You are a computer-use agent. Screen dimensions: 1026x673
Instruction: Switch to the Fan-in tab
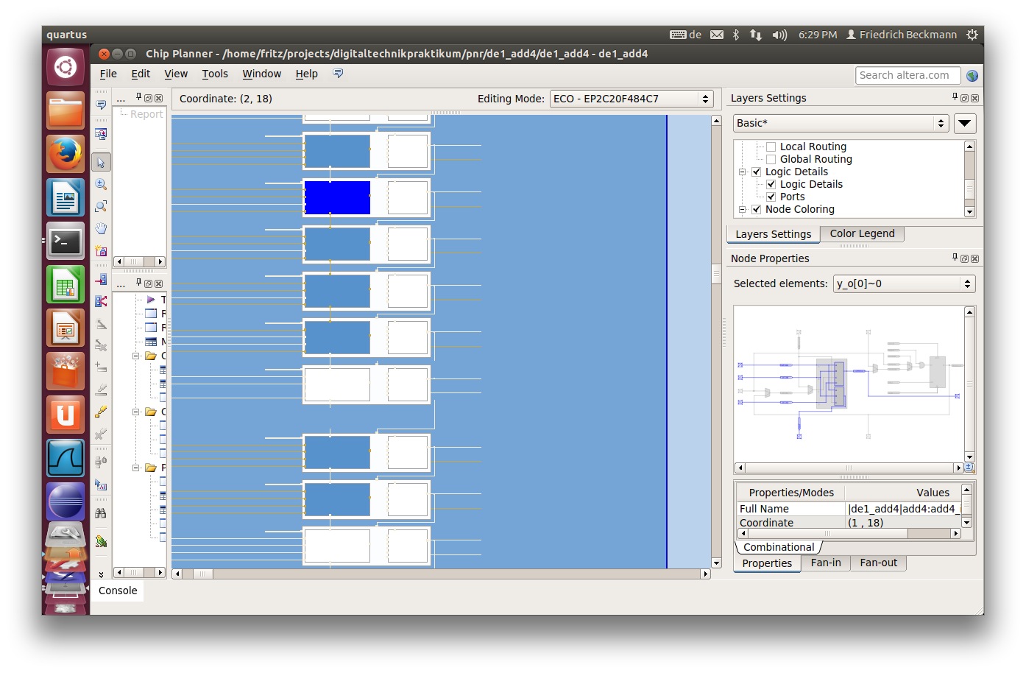click(x=825, y=563)
